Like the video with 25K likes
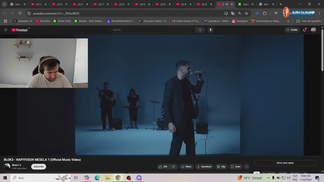Viewport: 324px width, 182px height. click(163, 167)
